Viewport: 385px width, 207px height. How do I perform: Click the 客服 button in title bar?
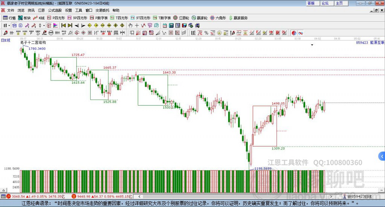click(312, 3)
